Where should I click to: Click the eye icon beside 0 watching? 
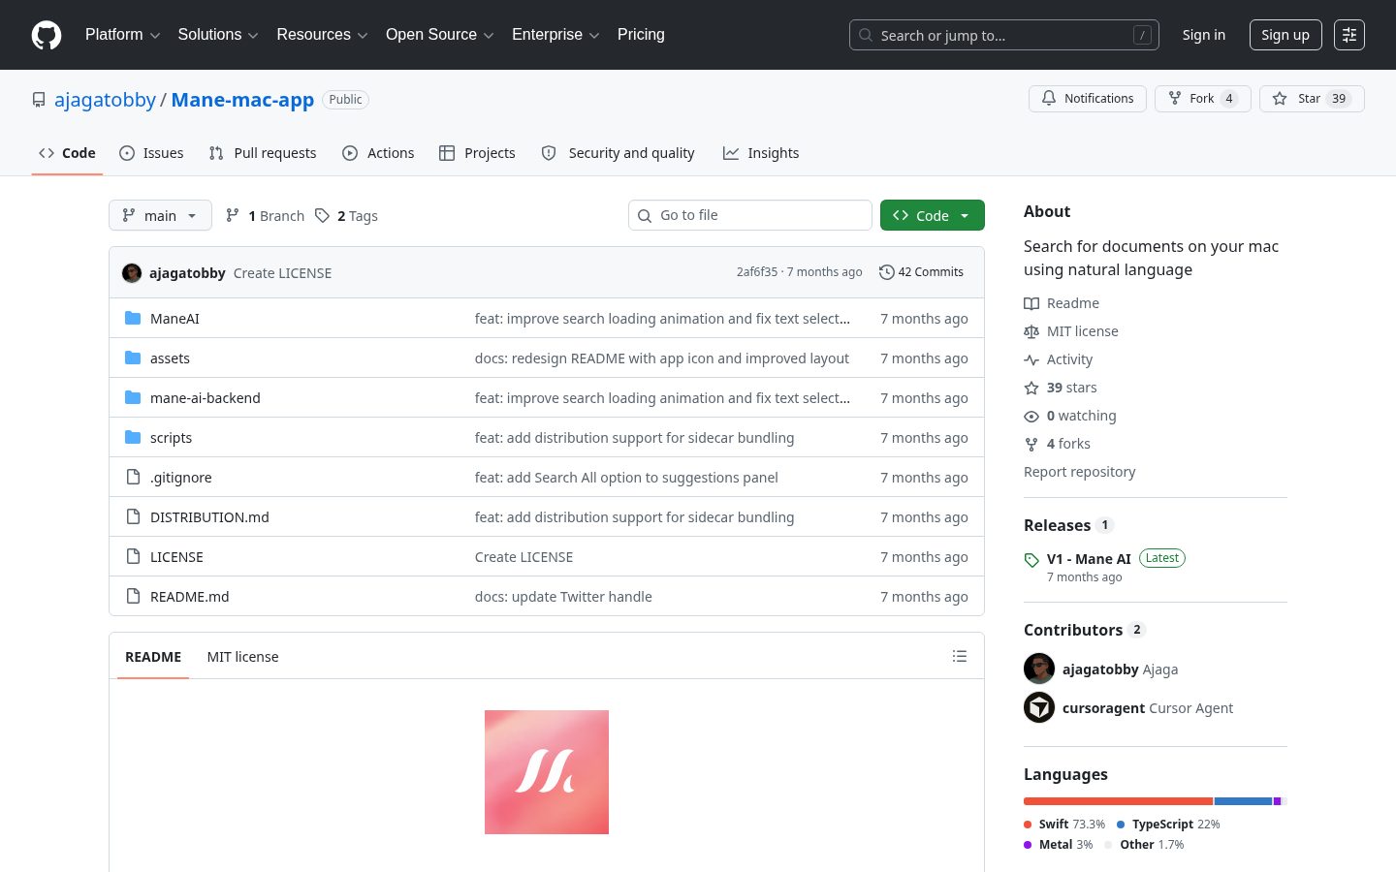pyautogui.click(x=1031, y=416)
